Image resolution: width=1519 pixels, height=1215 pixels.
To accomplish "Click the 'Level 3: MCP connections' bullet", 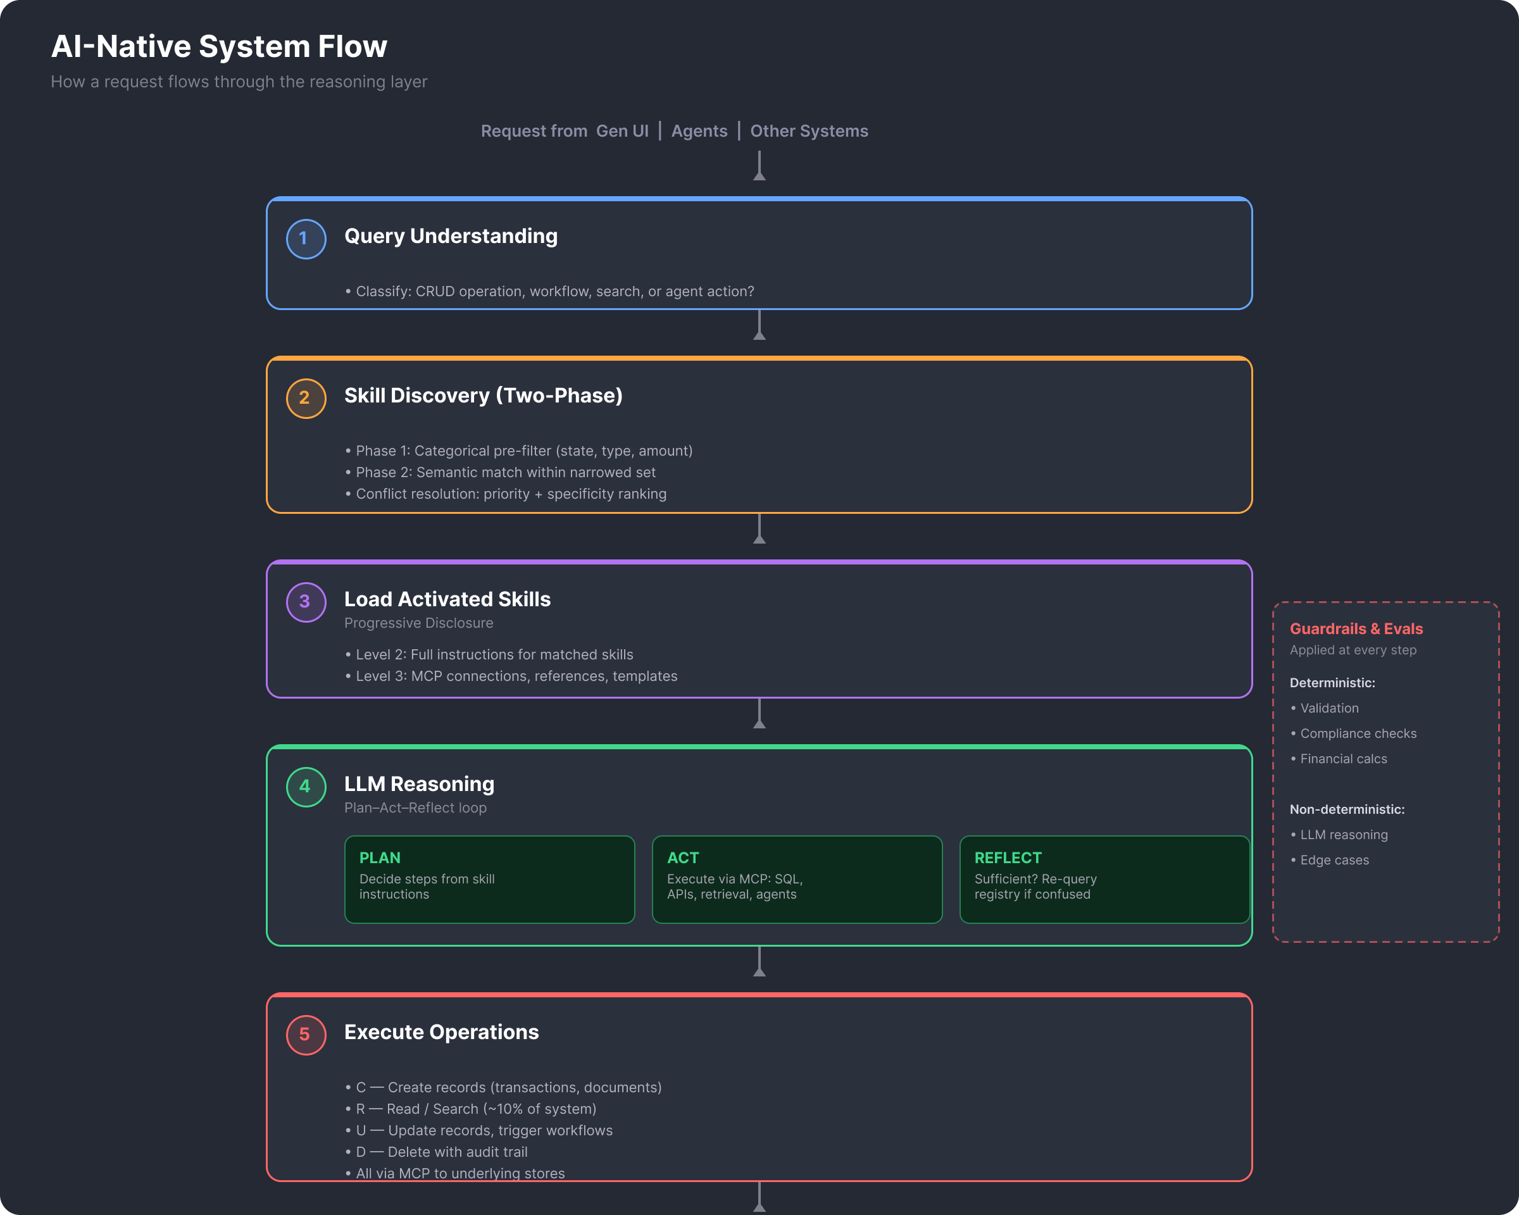I will click(x=511, y=676).
